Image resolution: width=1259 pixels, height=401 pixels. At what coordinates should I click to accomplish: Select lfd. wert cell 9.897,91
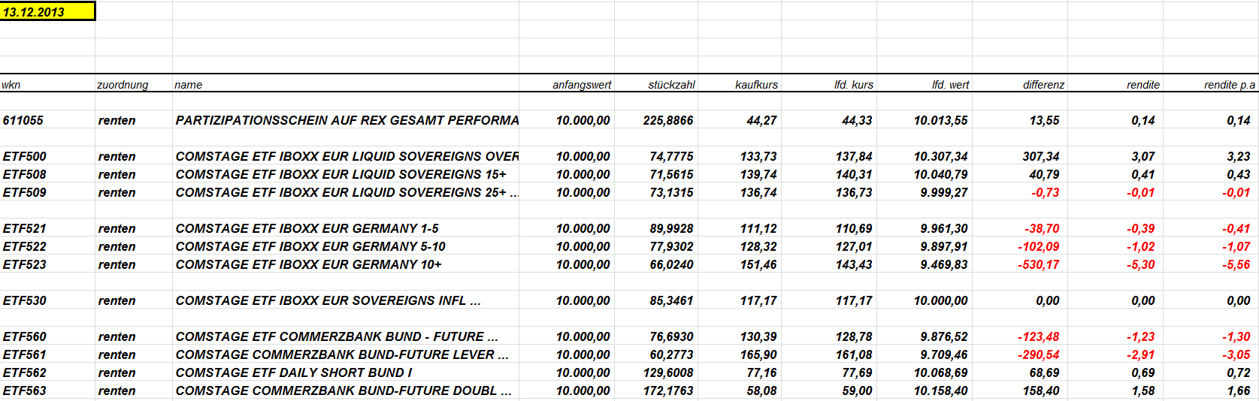[x=925, y=246]
